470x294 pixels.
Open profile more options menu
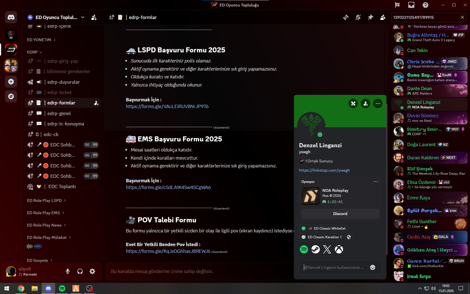pyautogui.click(x=378, y=104)
